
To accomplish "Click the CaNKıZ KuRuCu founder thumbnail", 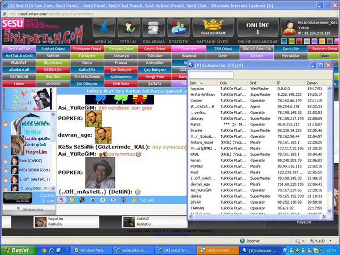I will click(x=129, y=222).
